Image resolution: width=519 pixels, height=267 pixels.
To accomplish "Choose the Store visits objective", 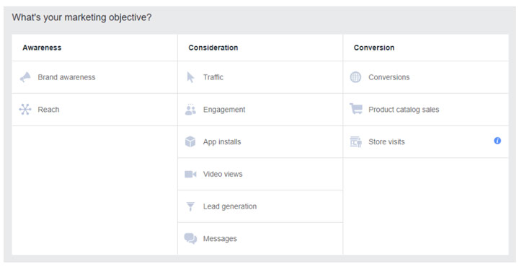I will 426,141.
